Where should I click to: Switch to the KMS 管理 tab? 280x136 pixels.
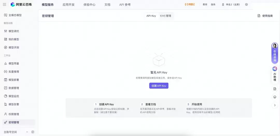pos(165,16)
